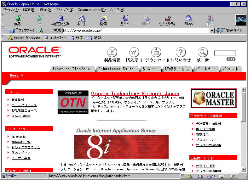Click the Back (戻る) toolbar icon
The image size is (248, 180).
pos(18,20)
